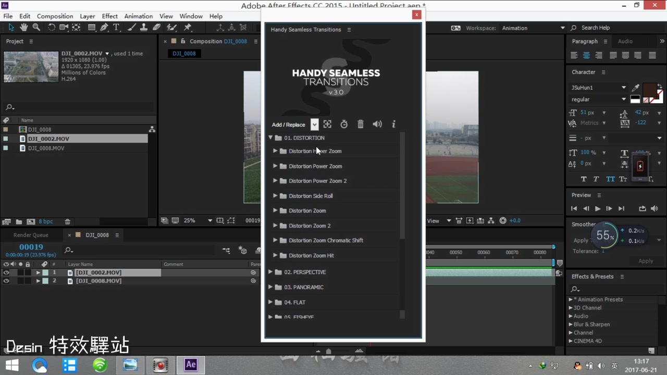Select Distortion Zoom Chromatic Shift folder
The width and height of the screenshot is (667, 375).
[x=326, y=240]
